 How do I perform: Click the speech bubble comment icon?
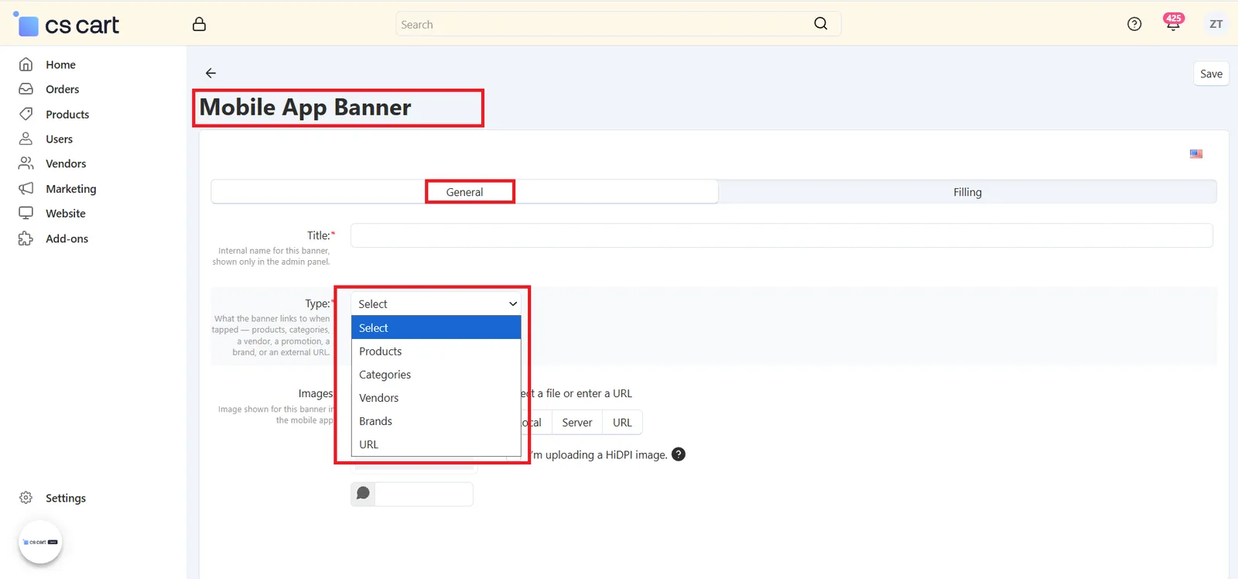[363, 494]
